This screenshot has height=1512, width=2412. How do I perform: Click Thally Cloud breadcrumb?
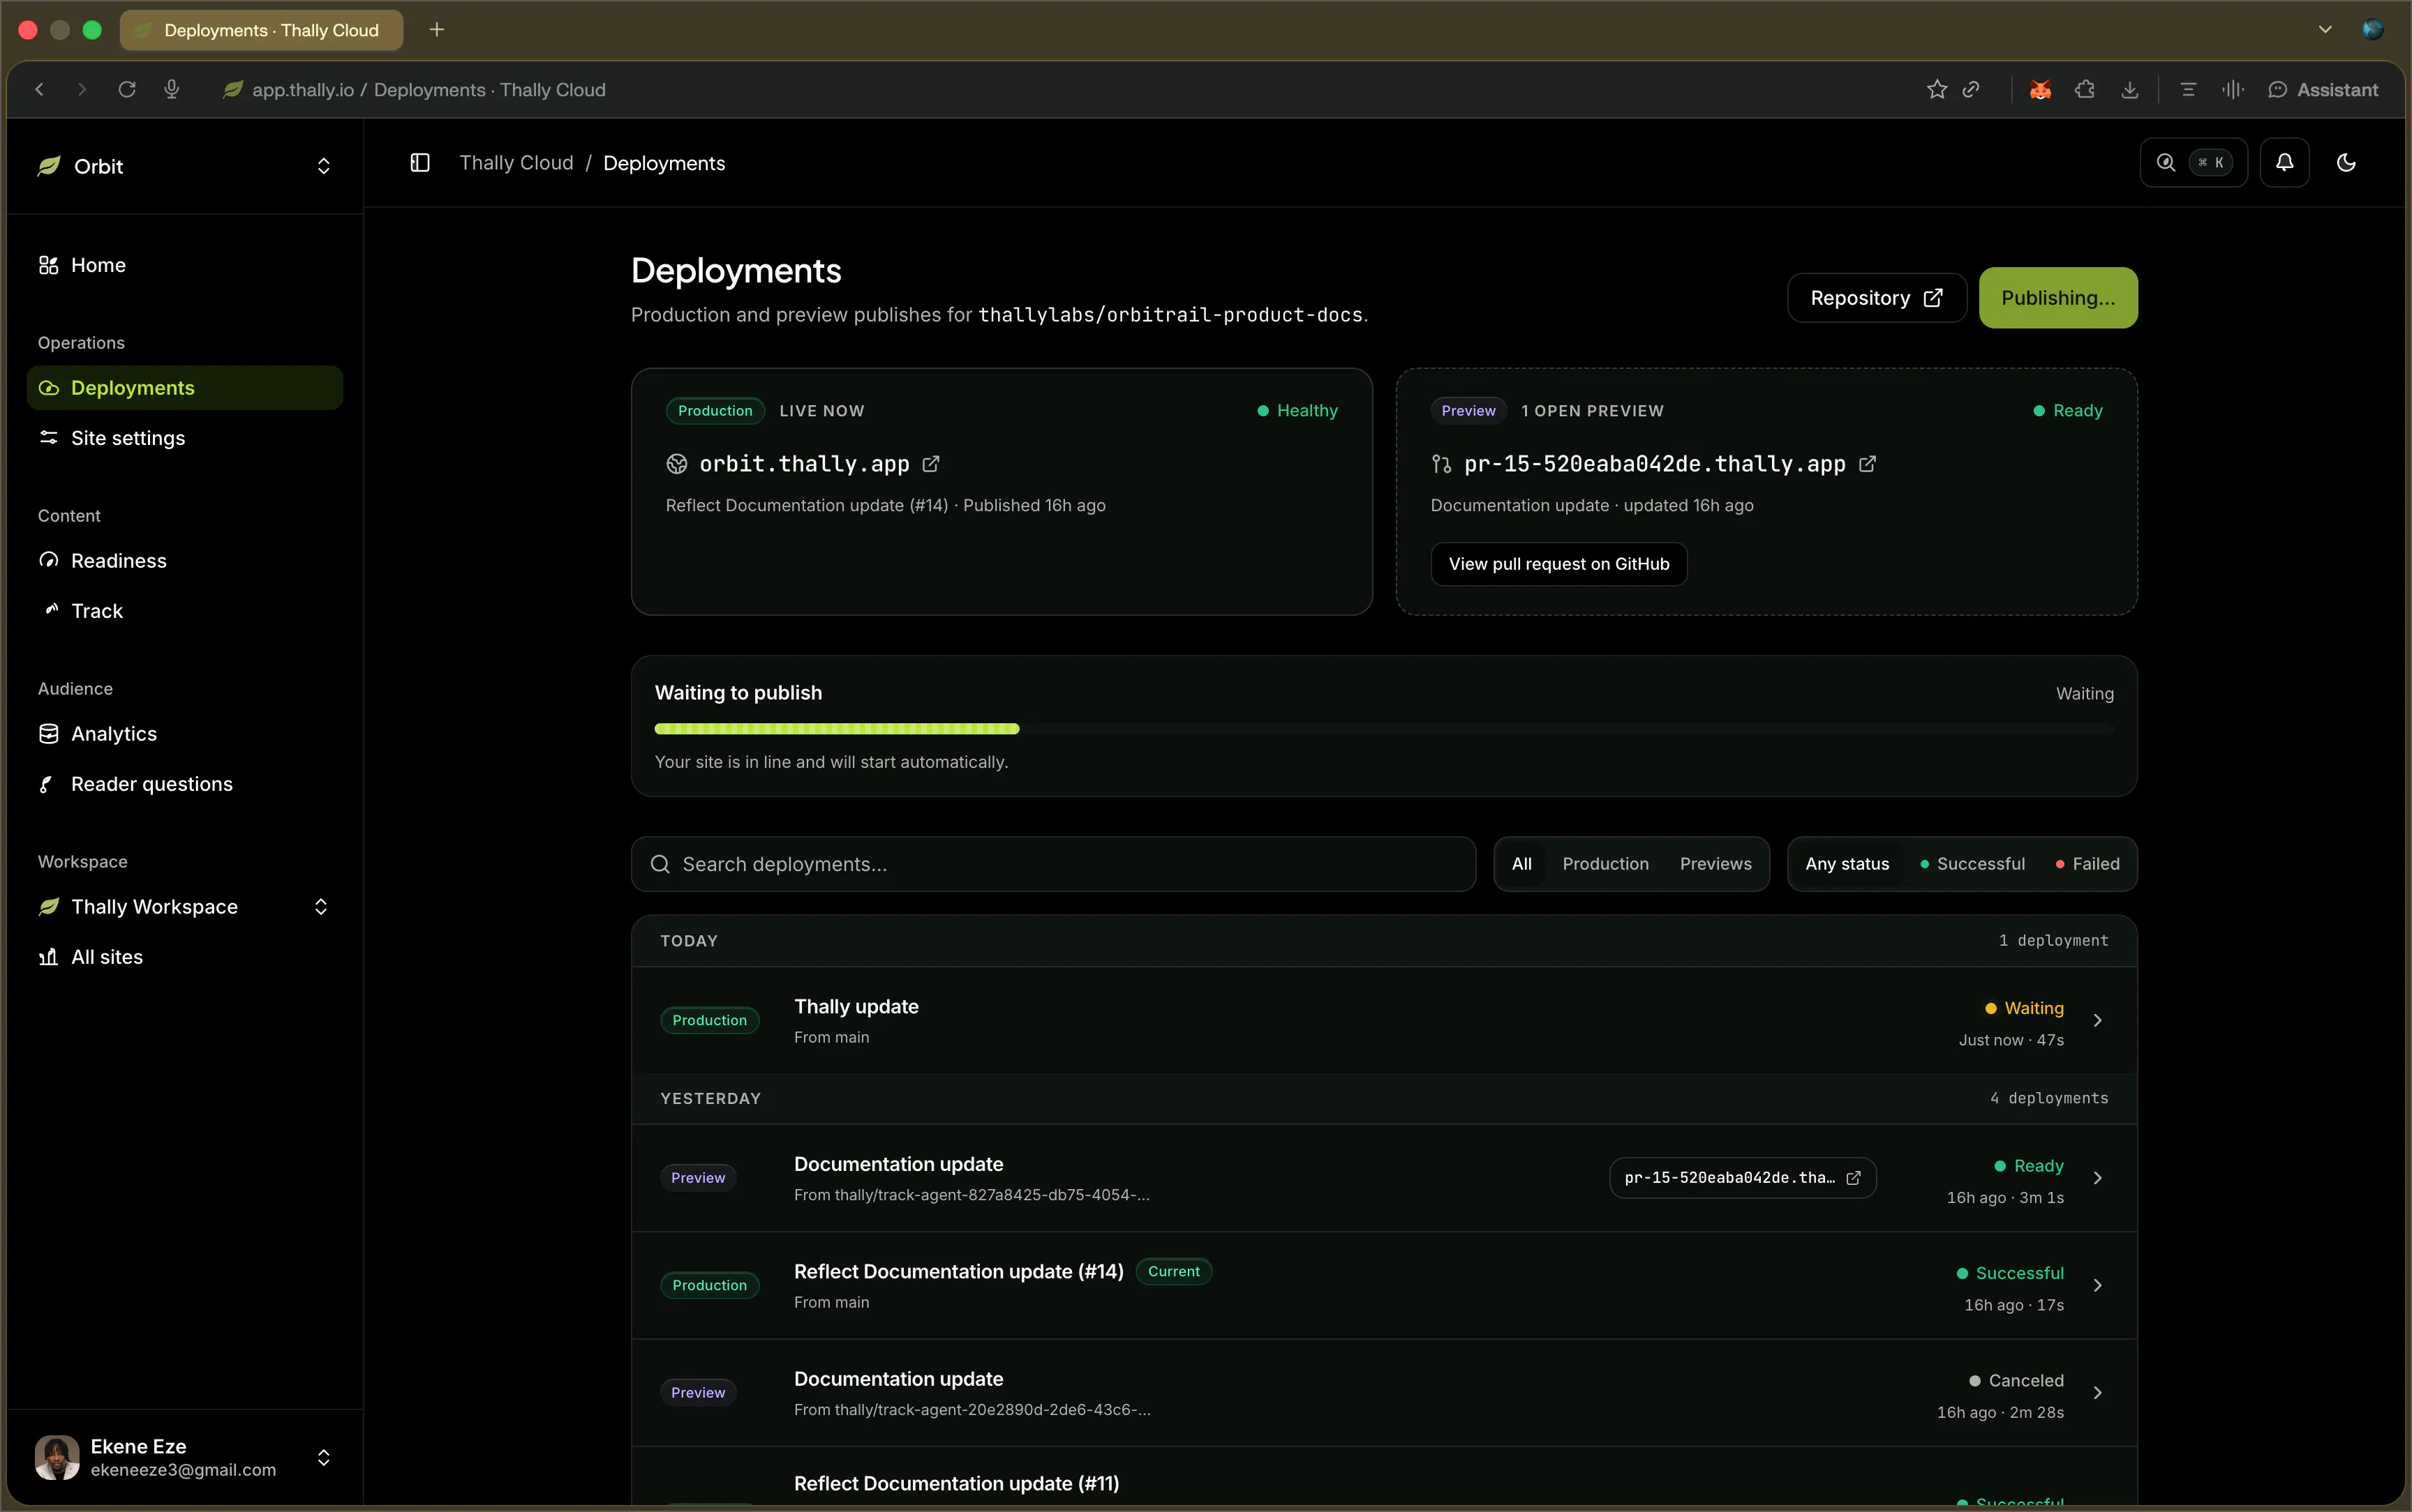point(516,163)
